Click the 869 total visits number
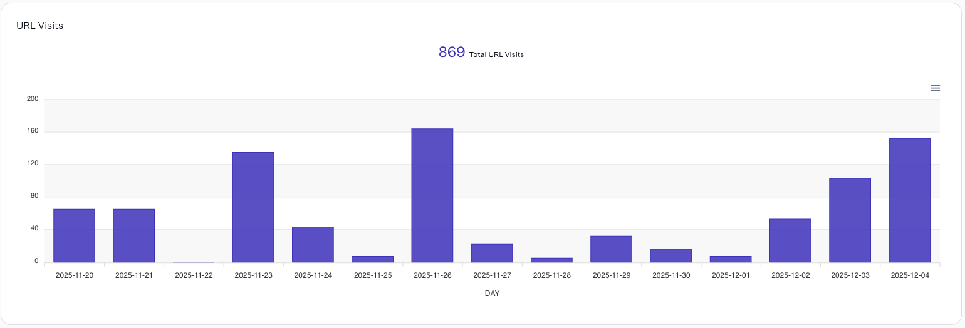This screenshot has height=328, width=965. tap(452, 53)
